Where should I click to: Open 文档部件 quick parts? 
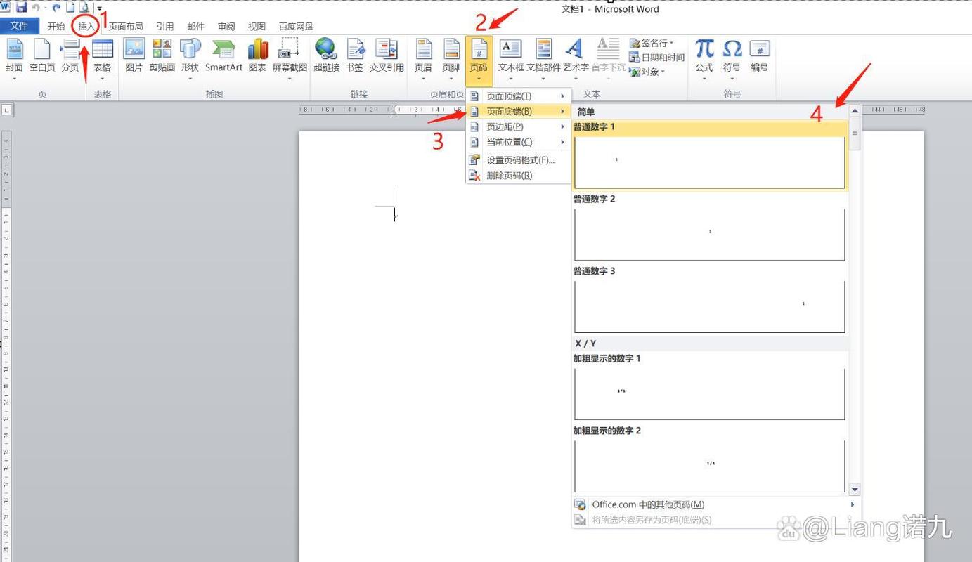[x=544, y=59]
